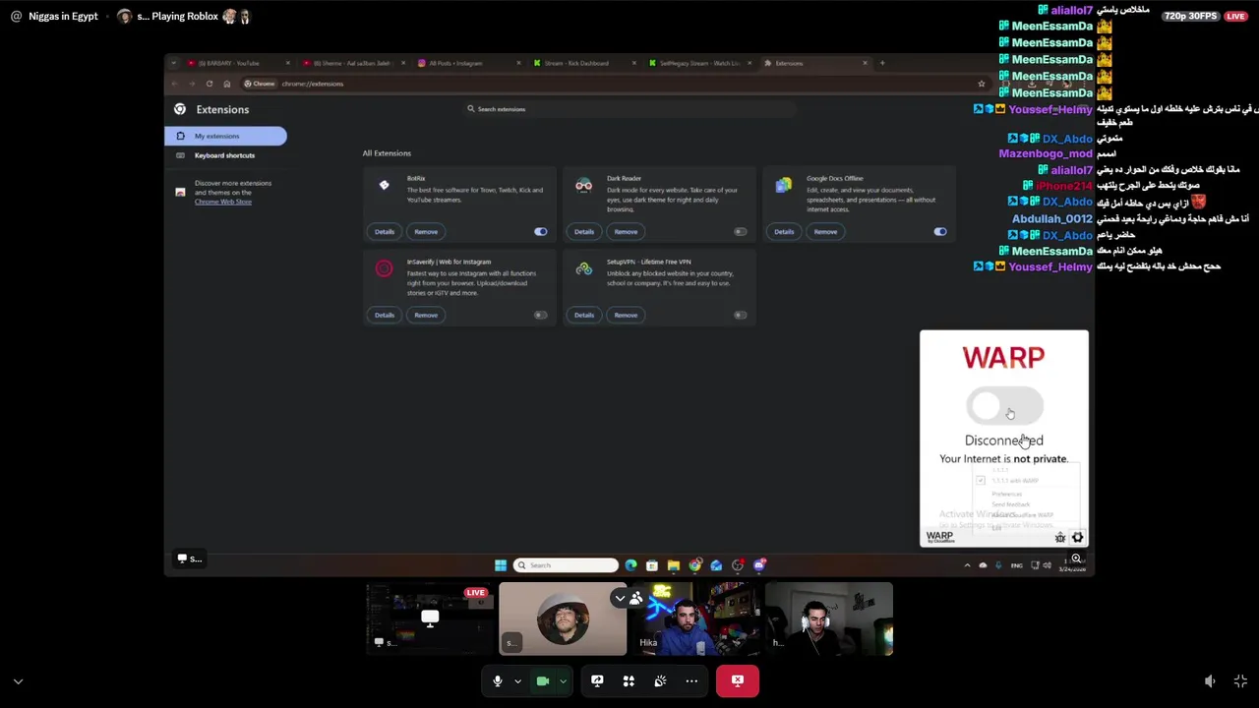
Task: Click the Windows taskbar search box
Action: click(566, 565)
